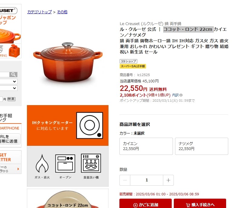
Task: Click the gas flame ガス・直火 icon
Action: 42,163
